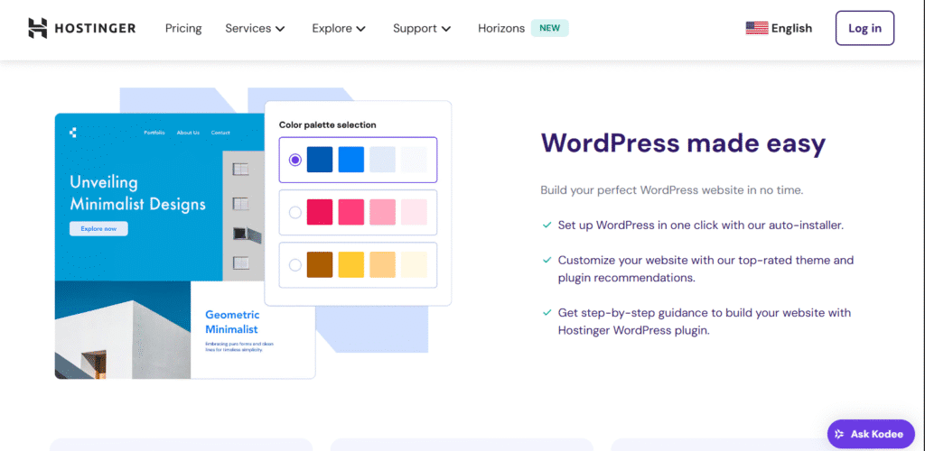
Task: Click the Support chevron arrow
Action: click(x=446, y=29)
